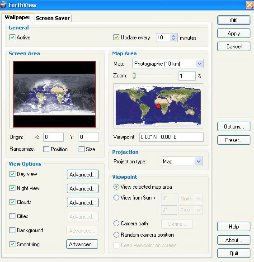The image size is (254, 262).
Task: Open Advanced settings for Night view
Action: [83, 189]
